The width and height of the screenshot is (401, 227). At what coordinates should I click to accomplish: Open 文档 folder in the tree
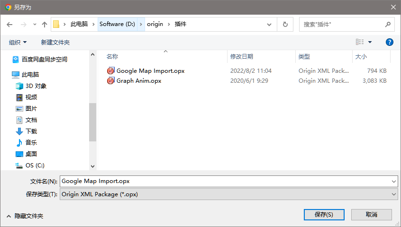click(31, 120)
